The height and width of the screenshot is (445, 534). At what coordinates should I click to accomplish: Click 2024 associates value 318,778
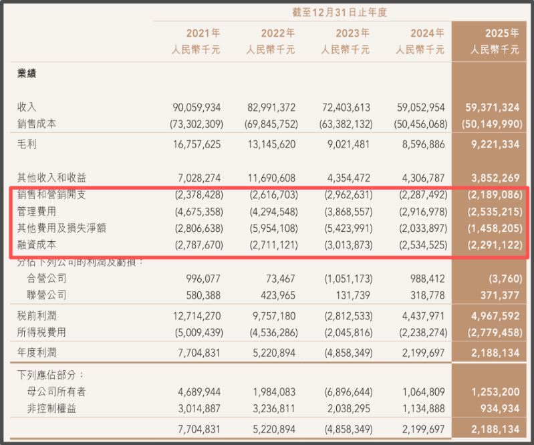point(422,295)
